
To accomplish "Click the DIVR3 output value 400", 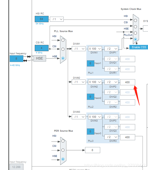I will pyautogui.click(x=128, y=137).
